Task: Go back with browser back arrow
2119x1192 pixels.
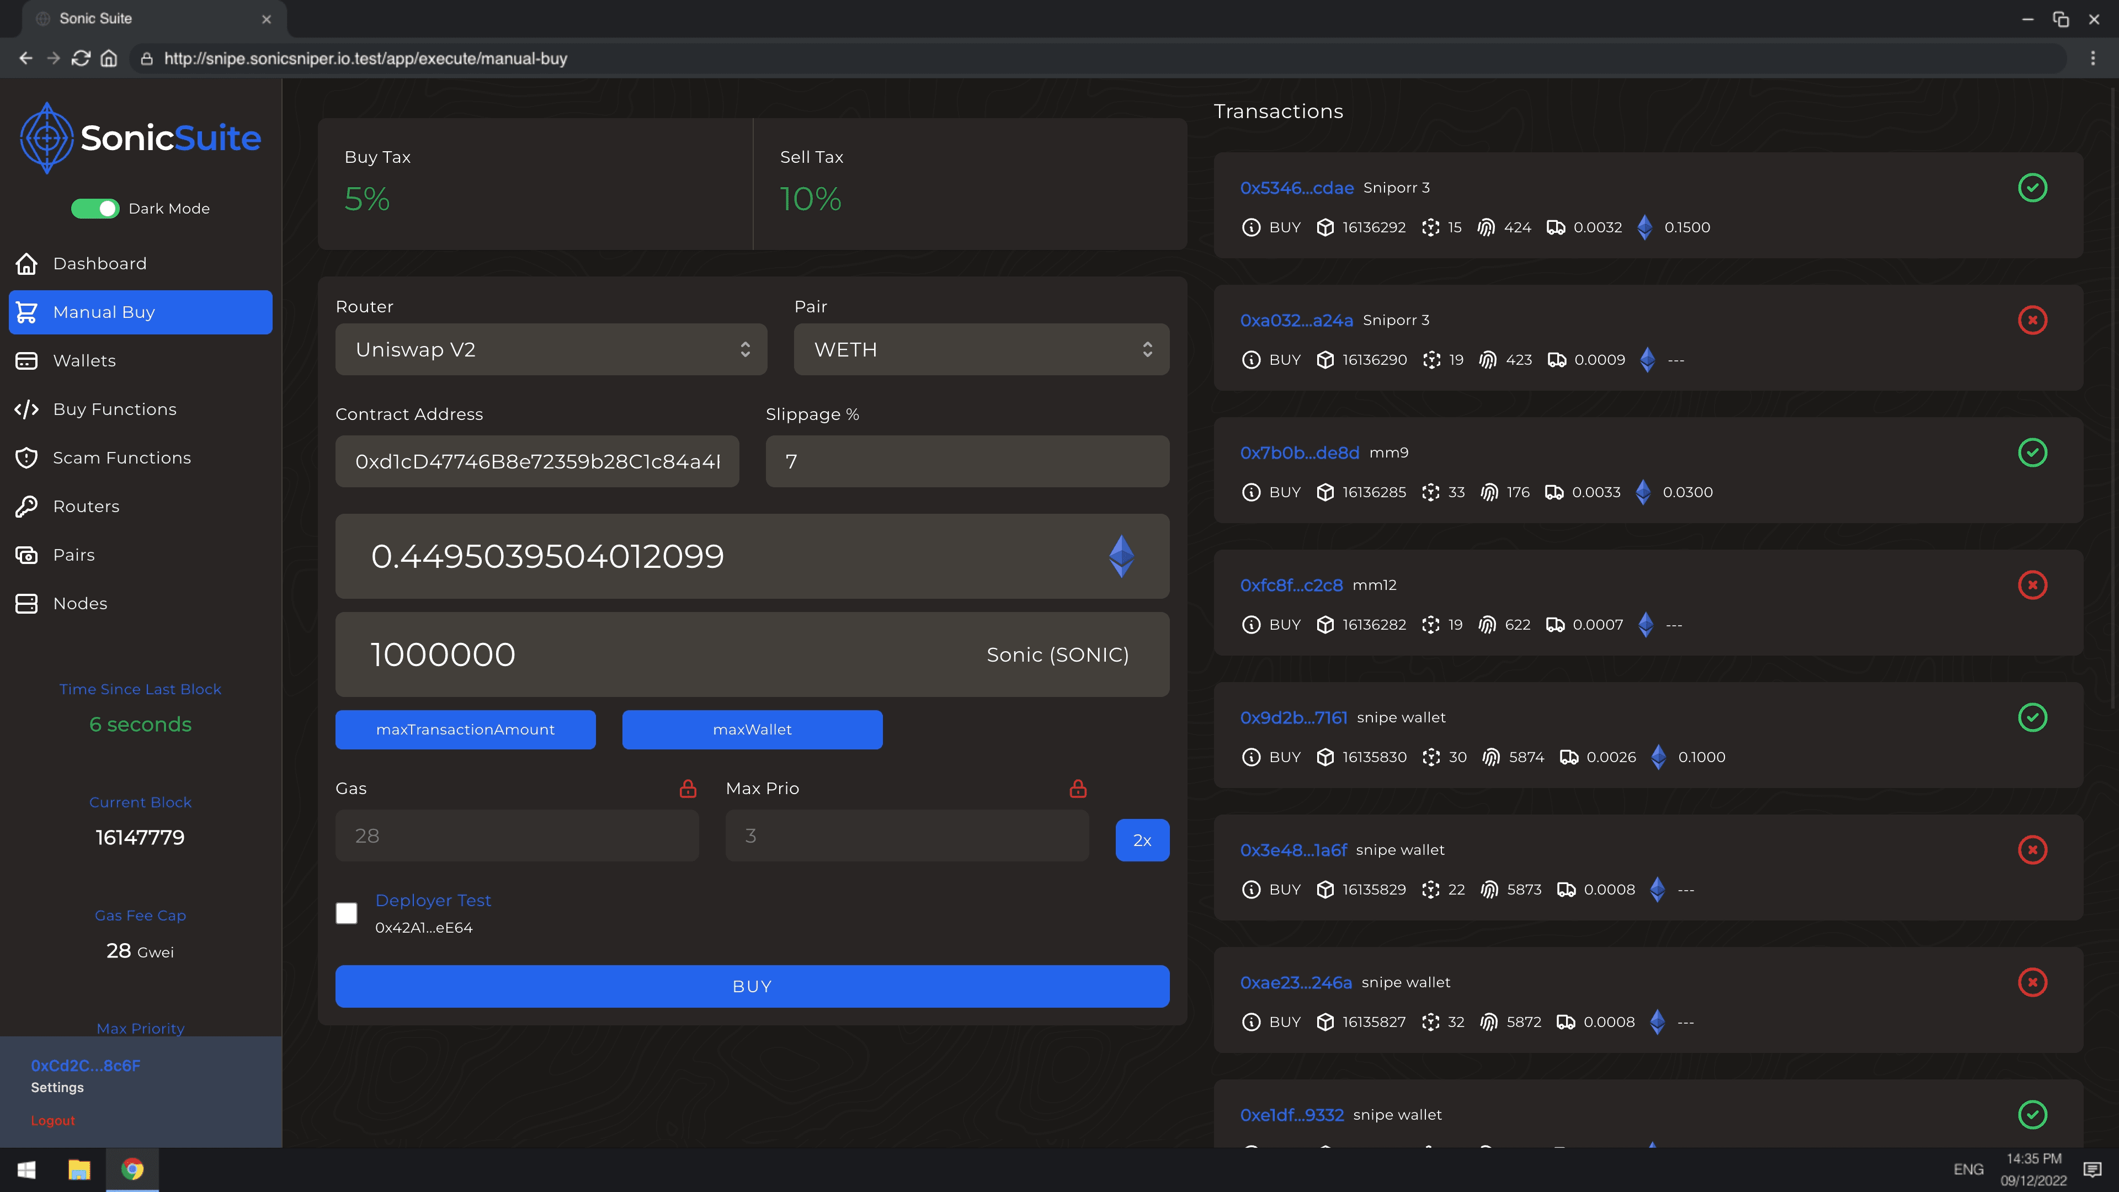Action: coord(25,58)
